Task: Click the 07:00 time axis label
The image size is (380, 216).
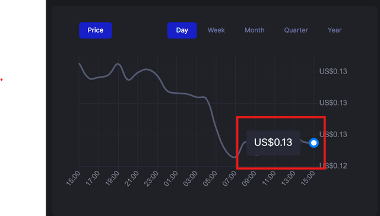Action: [230, 178]
